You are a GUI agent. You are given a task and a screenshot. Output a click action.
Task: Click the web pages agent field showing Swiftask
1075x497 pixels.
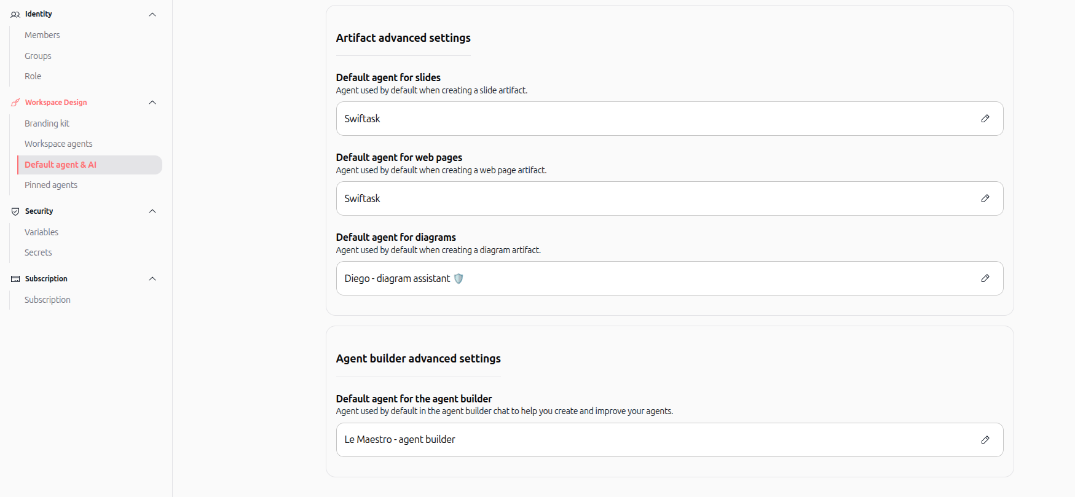point(669,198)
